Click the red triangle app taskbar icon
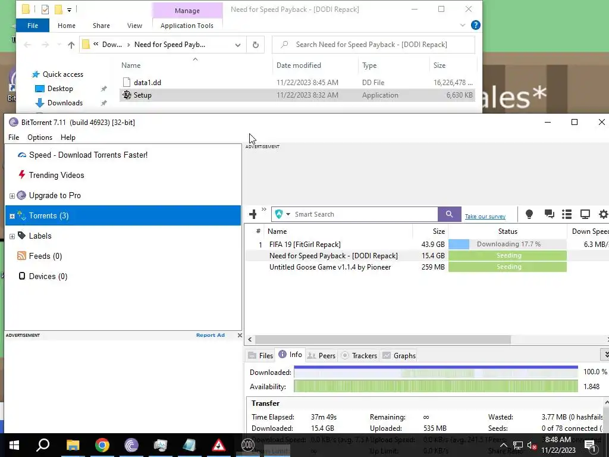Viewport: 609px width, 457px height. click(219, 445)
